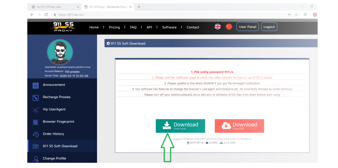Image resolution: width=338 pixels, height=168 pixels.
Task: Click the Logout button
Action: click(269, 27)
